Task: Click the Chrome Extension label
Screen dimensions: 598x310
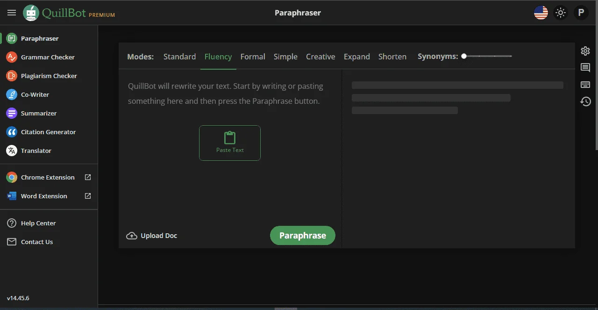Action: (48, 177)
